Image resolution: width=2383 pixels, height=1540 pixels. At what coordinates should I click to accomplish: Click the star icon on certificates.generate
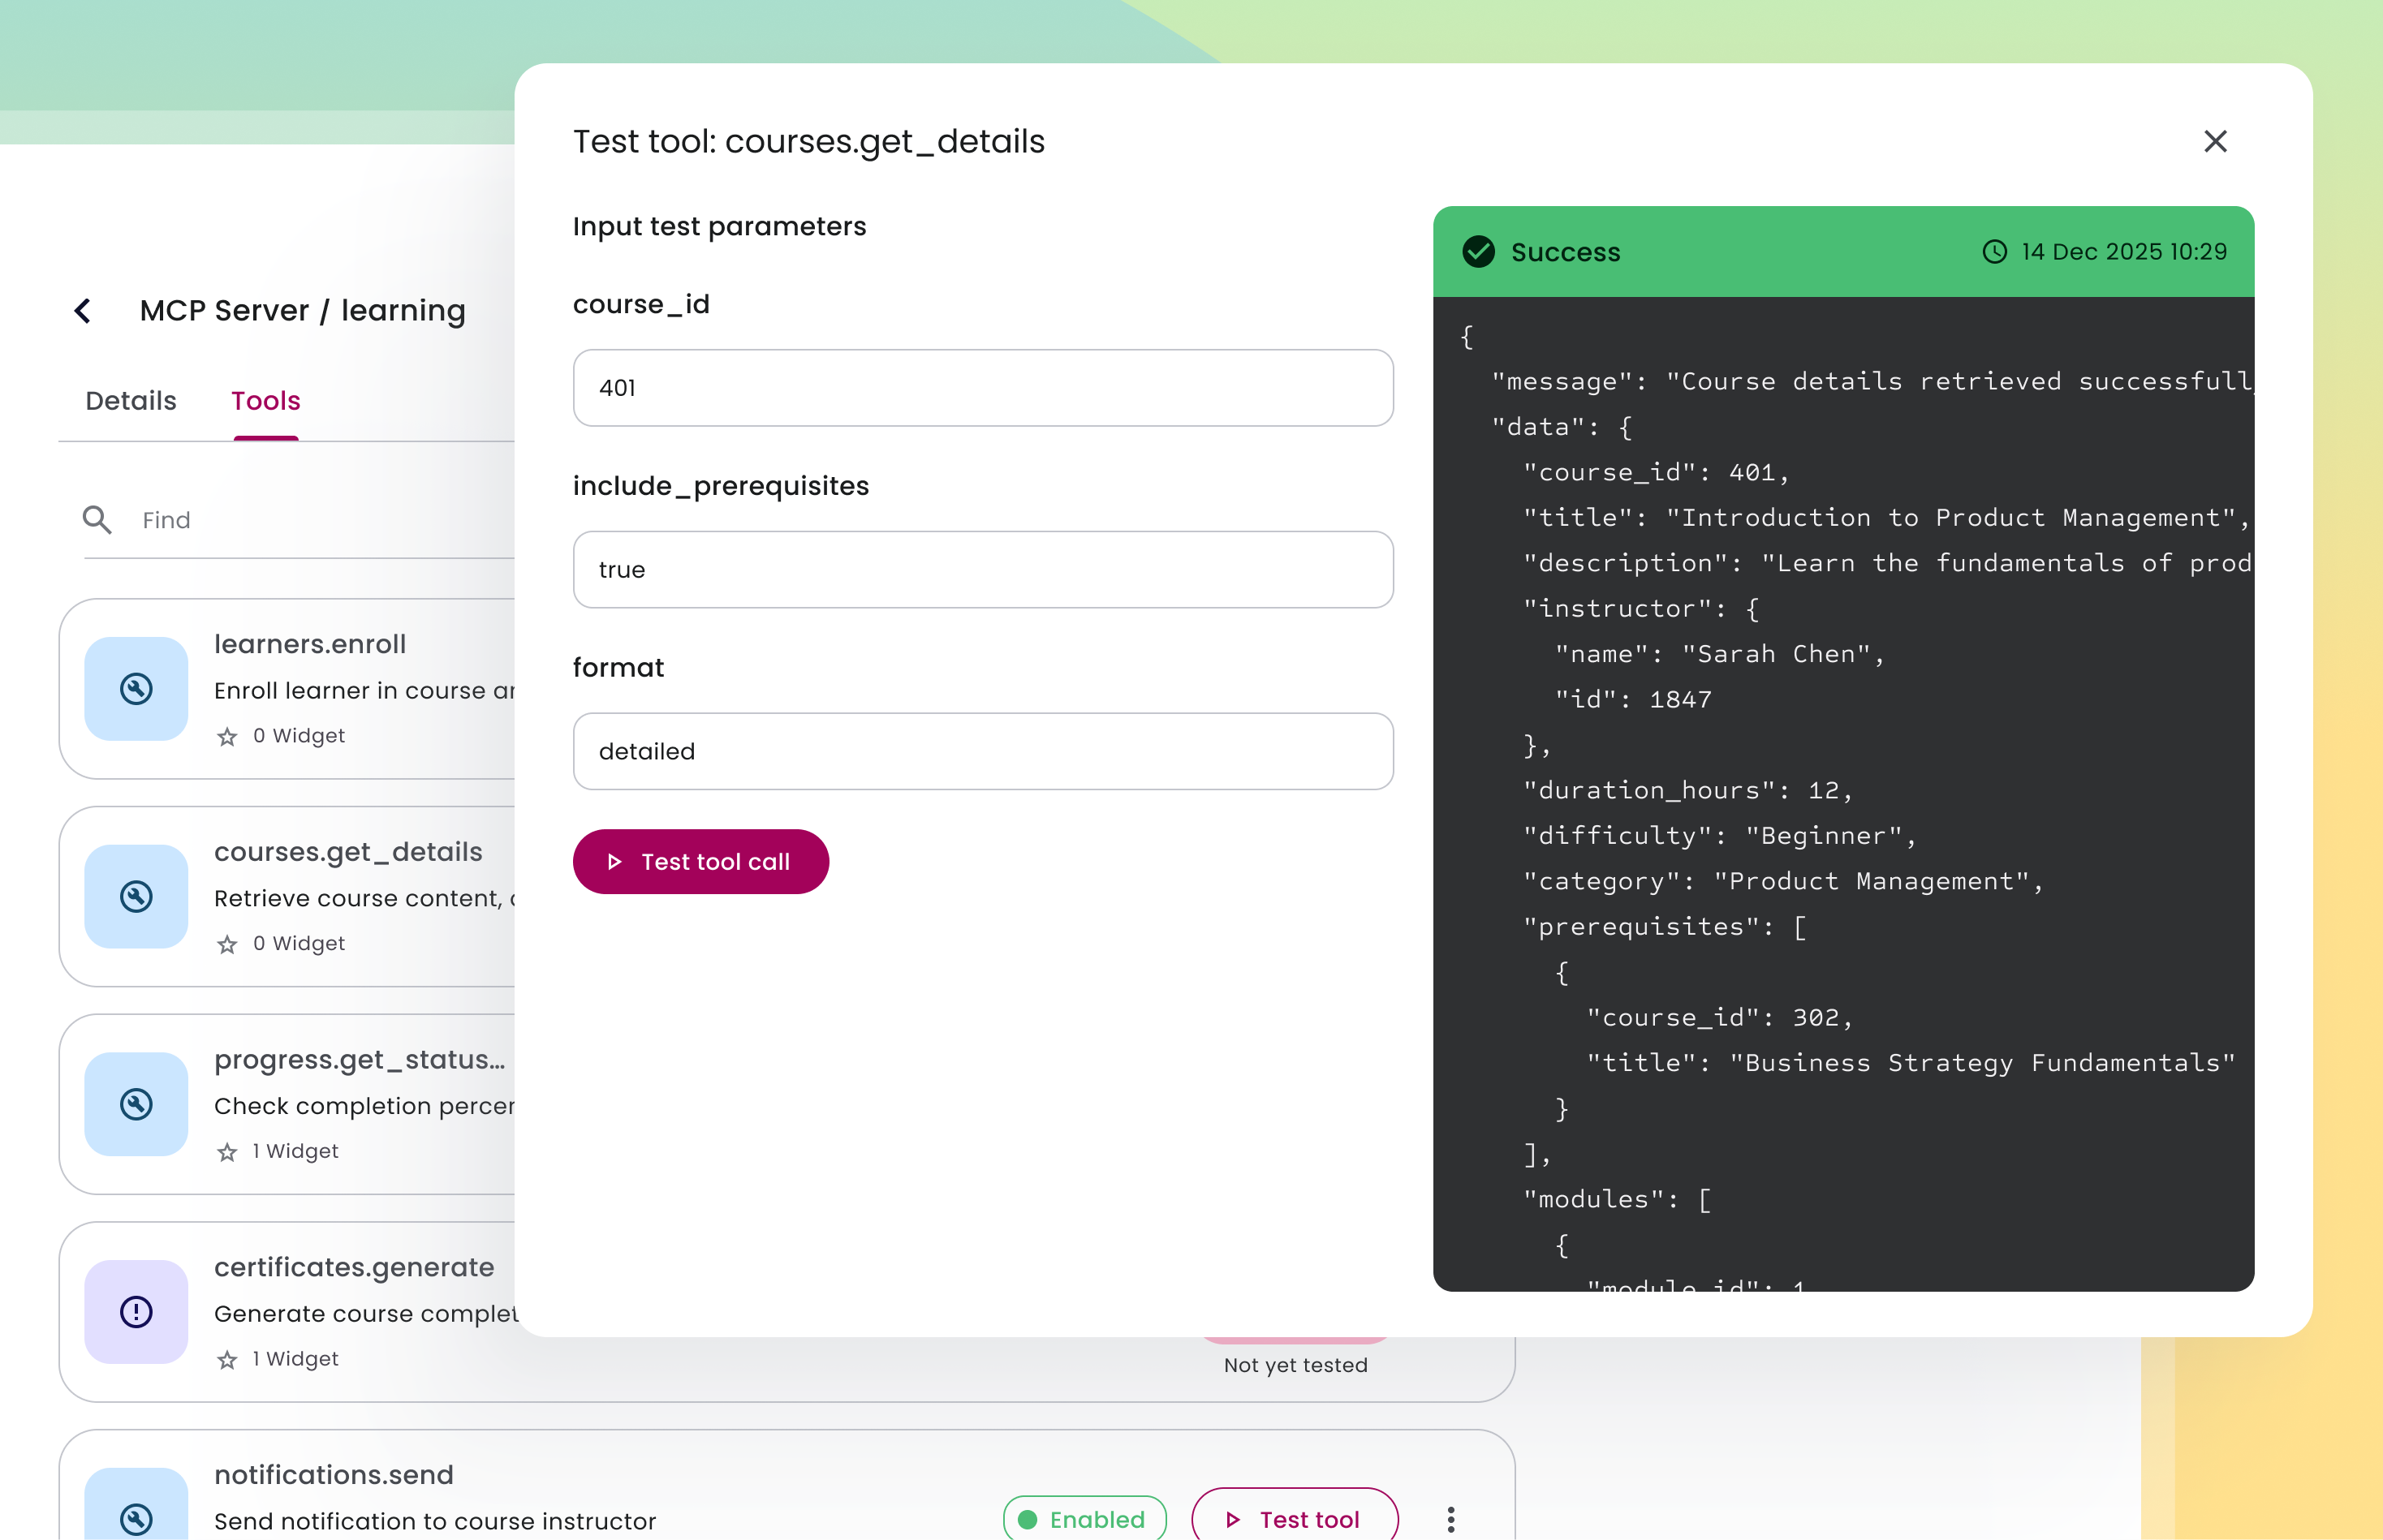[x=227, y=1360]
